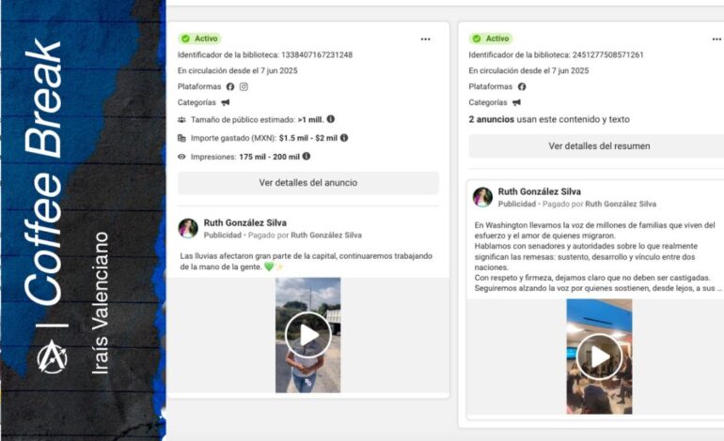The image size is (724, 441).
Task: Click the Iraís Valenciano author name
Action: coord(100,303)
